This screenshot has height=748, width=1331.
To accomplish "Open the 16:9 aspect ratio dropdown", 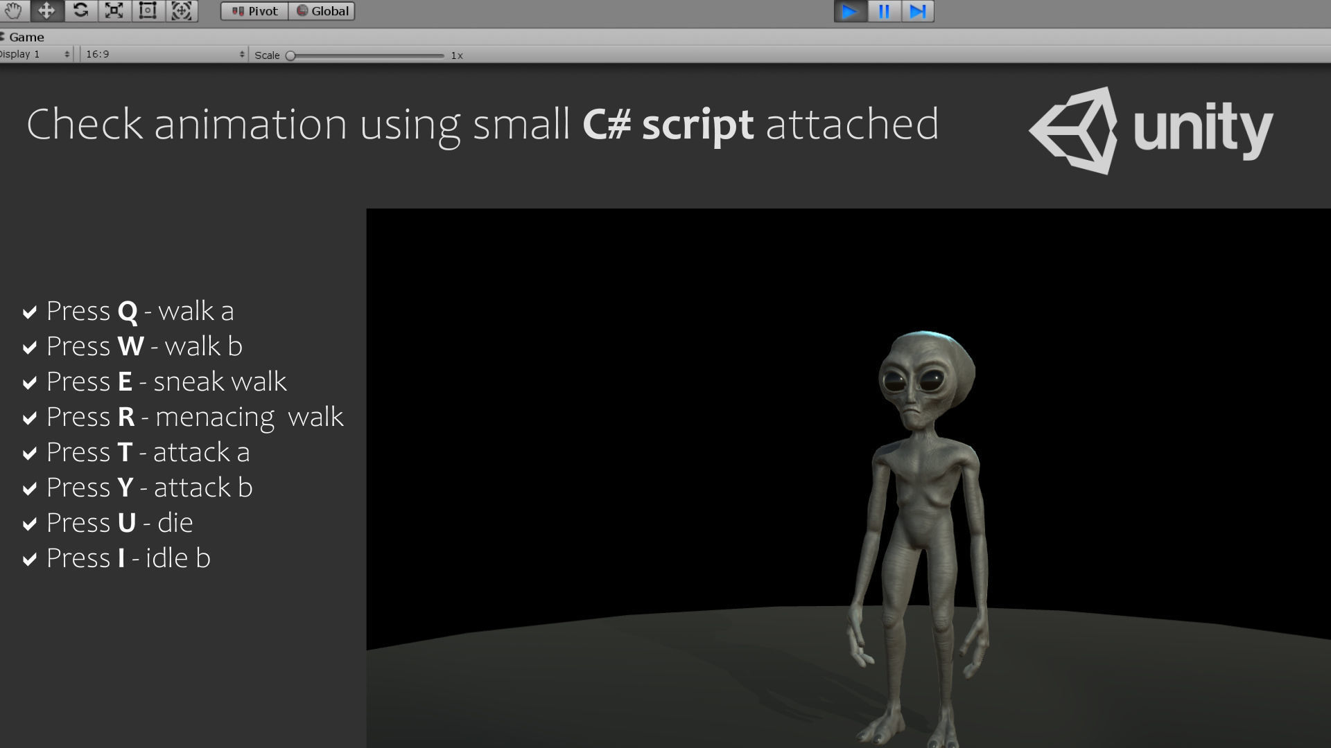I will pyautogui.click(x=164, y=54).
